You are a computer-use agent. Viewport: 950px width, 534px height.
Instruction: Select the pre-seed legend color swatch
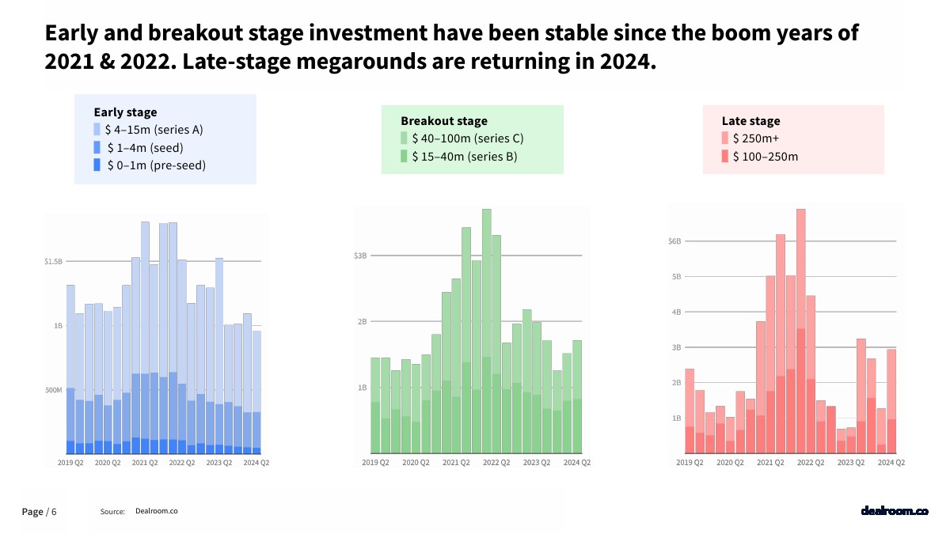click(97, 165)
